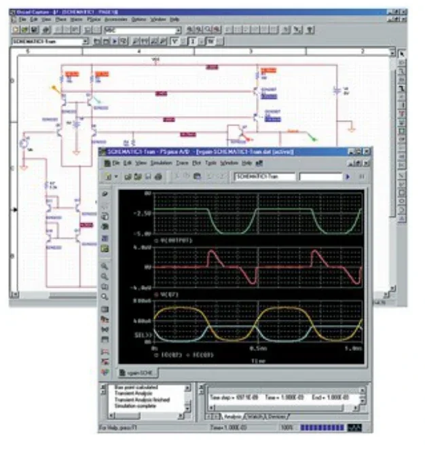Image resolution: width=425 pixels, height=450 pixels.
Task: Toggle the voltage bias display V button
Action: [174, 41]
